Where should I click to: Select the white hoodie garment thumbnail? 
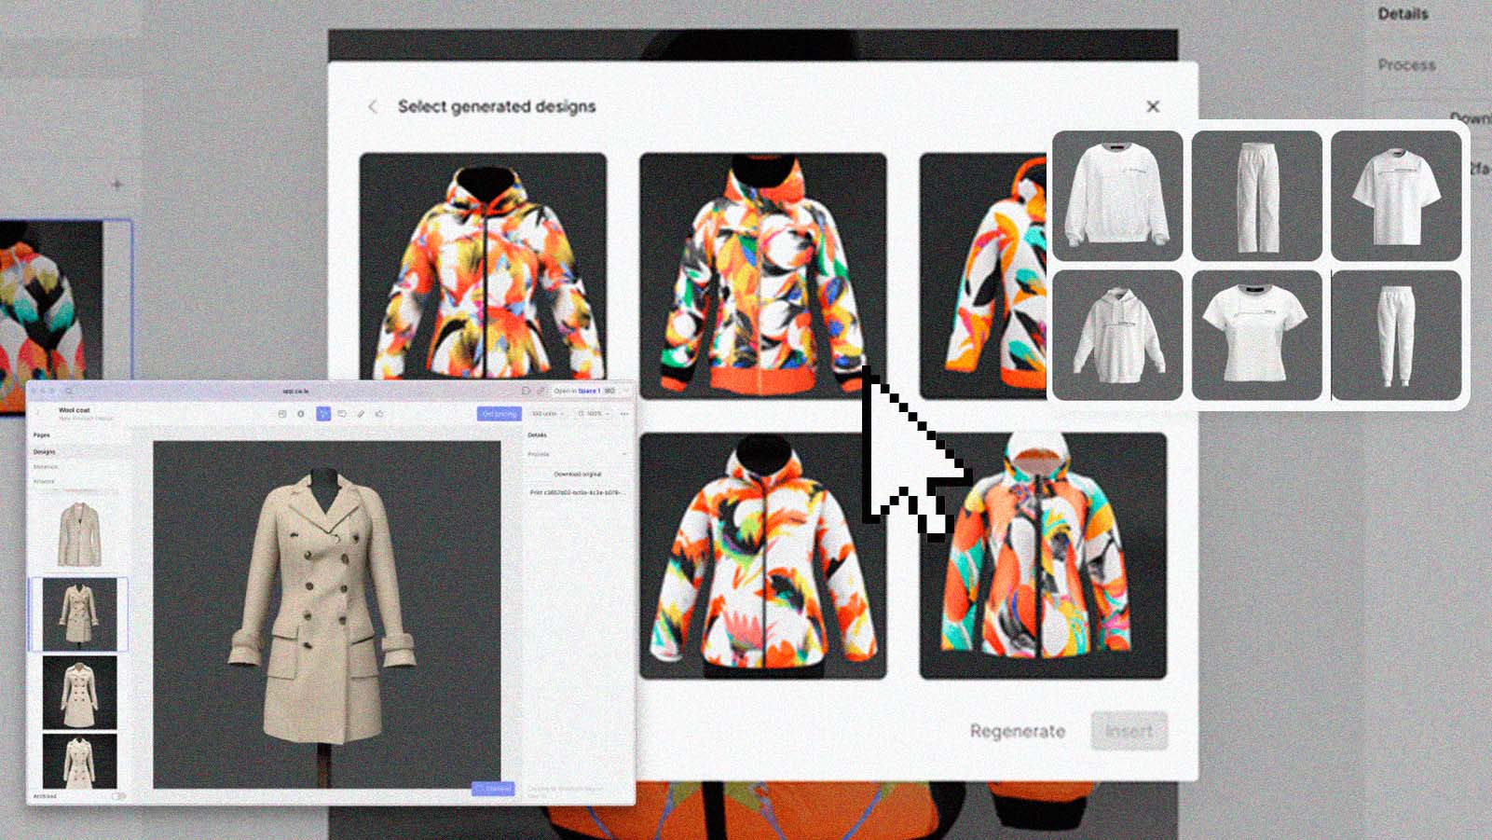[x=1116, y=336]
